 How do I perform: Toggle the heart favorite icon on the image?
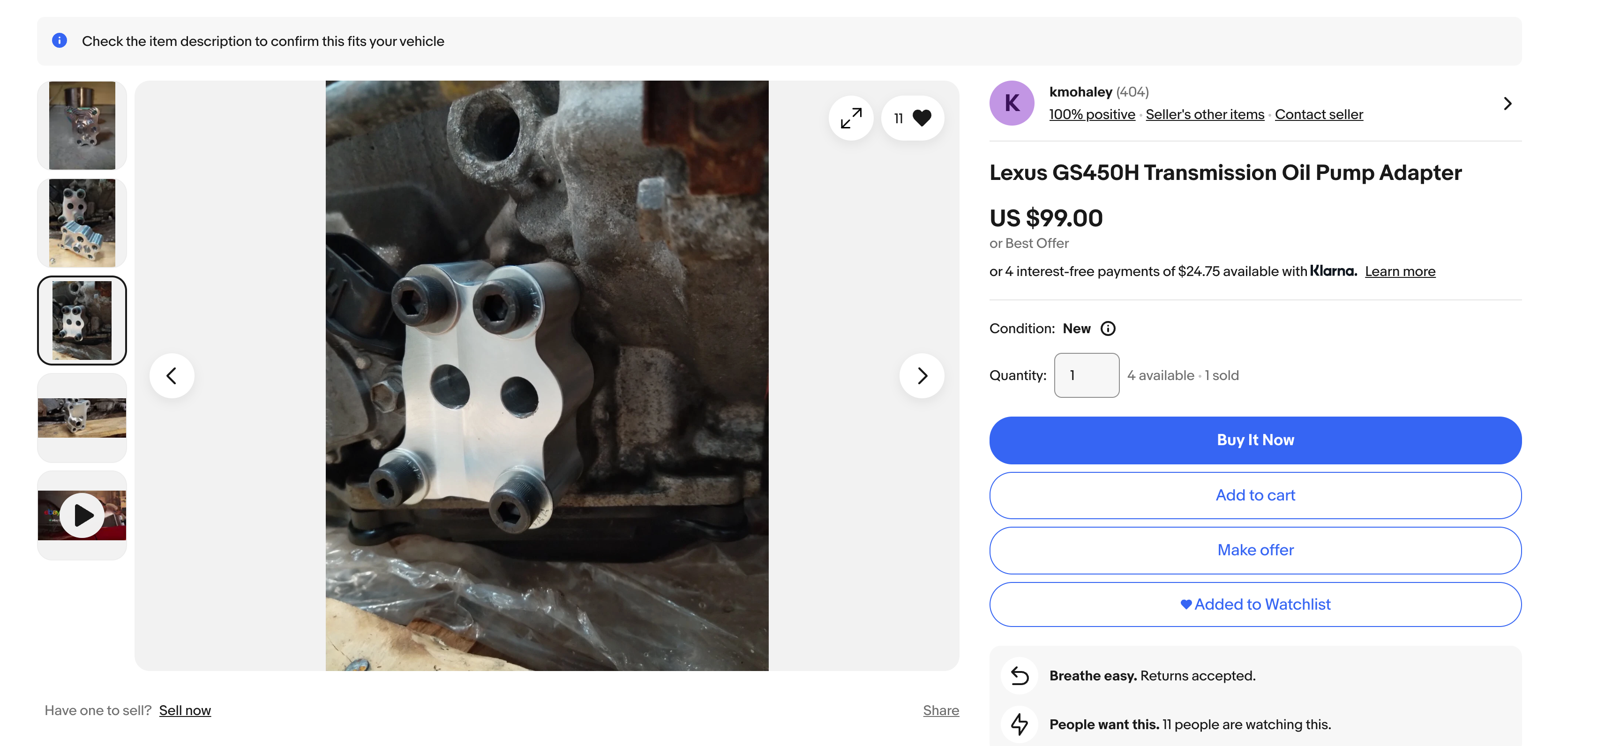pyautogui.click(x=921, y=118)
